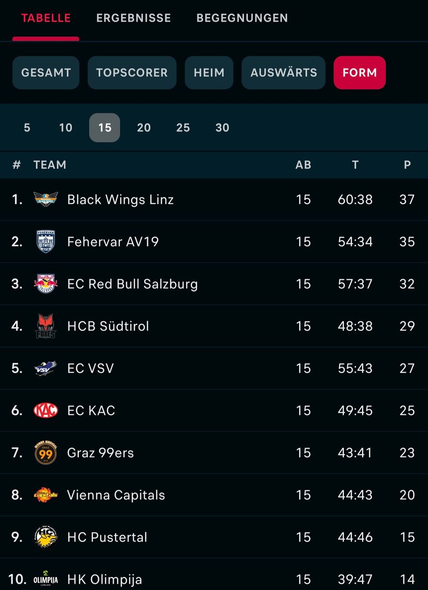Select the Auswärts filter button

(x=283, y=73)
